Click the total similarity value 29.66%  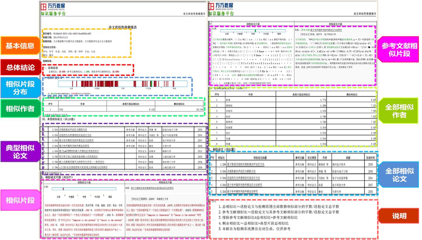tap(62, 72)
